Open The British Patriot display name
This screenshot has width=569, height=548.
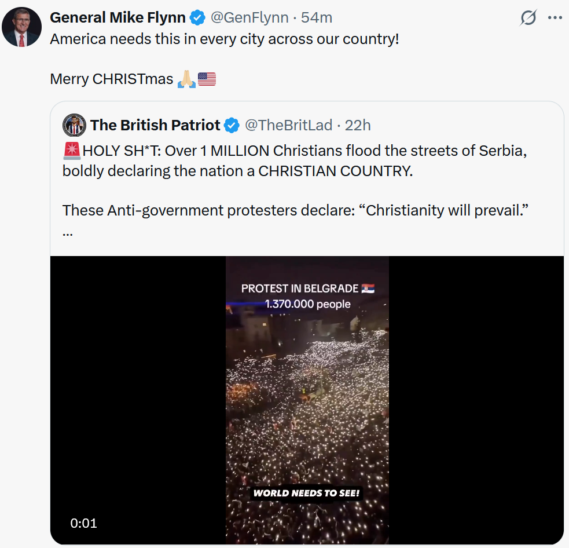(x=155, y=125)
